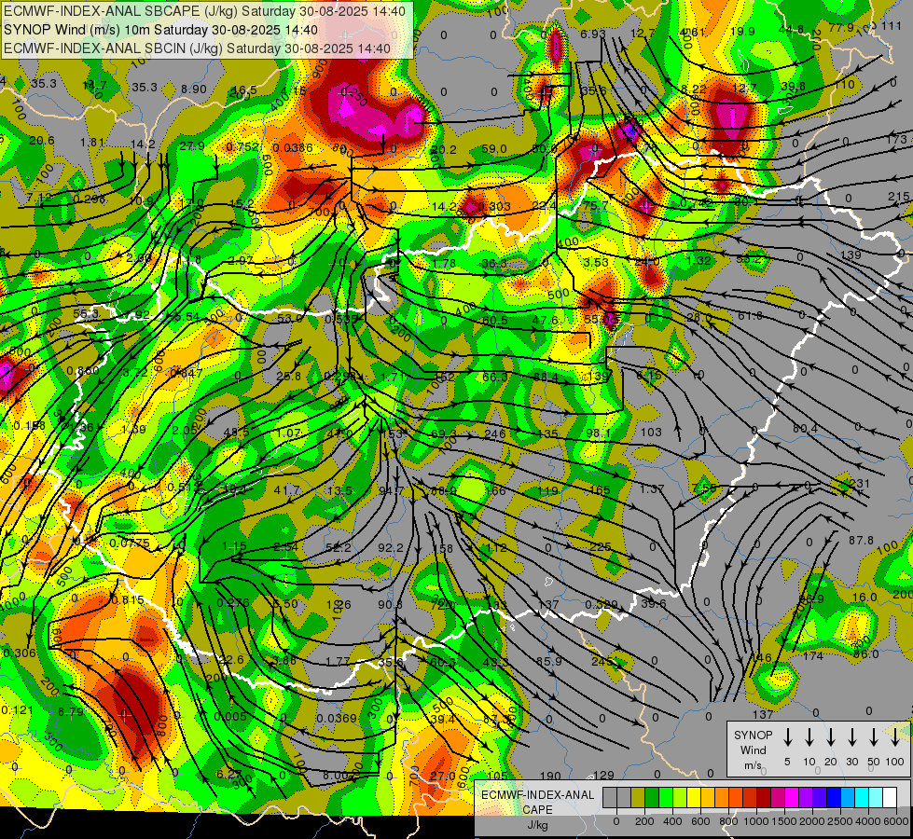This screenshot has width=913, height=839.
Task: Click the map value 87.8
Action: 861,540
